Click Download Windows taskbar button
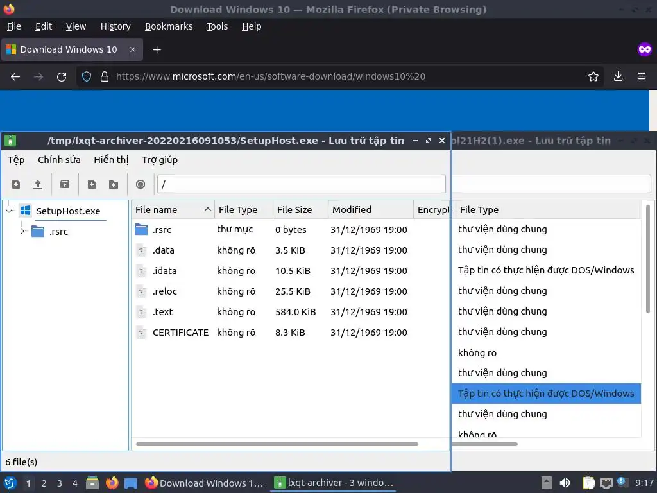Viewport: 657px width, 493px height. click(204, 483)
